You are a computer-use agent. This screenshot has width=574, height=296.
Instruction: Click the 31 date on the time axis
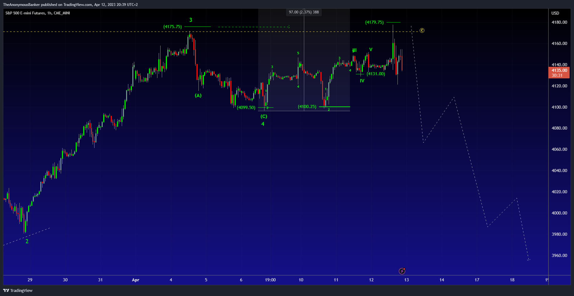(100, 280)
